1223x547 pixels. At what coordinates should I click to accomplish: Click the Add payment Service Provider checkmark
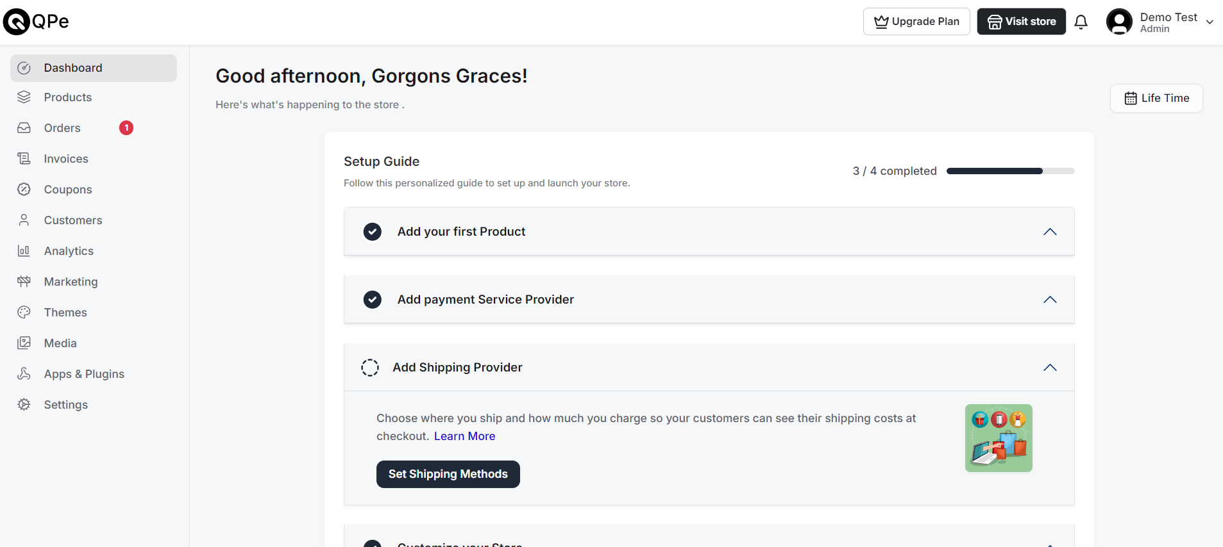coord(373,299)
